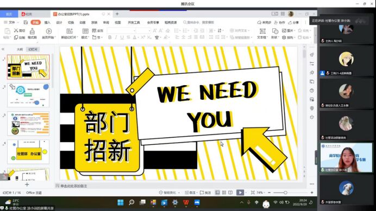Adjust the zoom slider handle
Image resolution: width=376 pixels, height=211 pixels.
(x=285, y=193)
